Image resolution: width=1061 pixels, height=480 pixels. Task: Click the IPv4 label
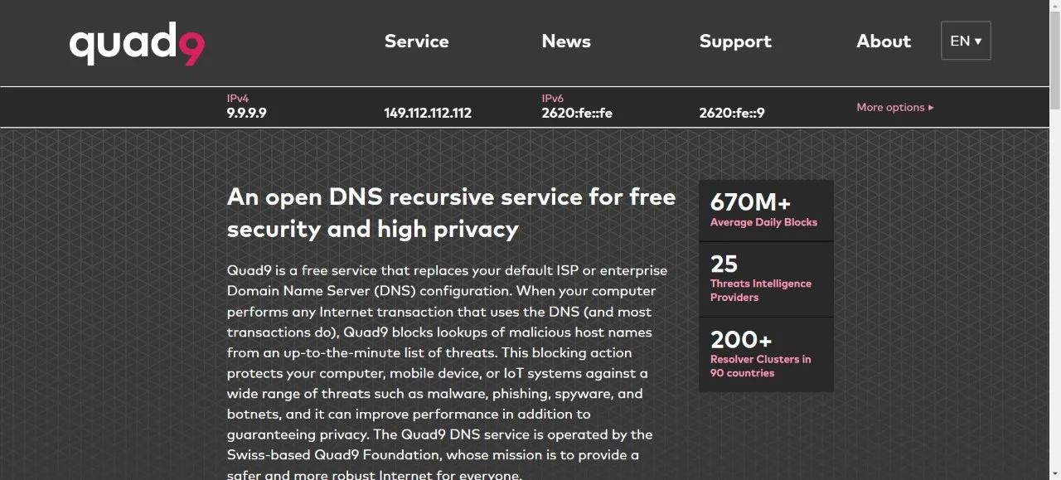(x=238, y=98)
